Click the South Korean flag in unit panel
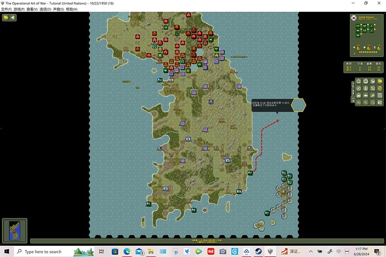Screen dimensions: 386x257 click(354, 18)
